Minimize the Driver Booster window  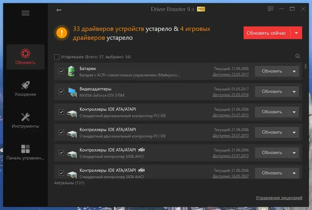click(x=281, y=9)
